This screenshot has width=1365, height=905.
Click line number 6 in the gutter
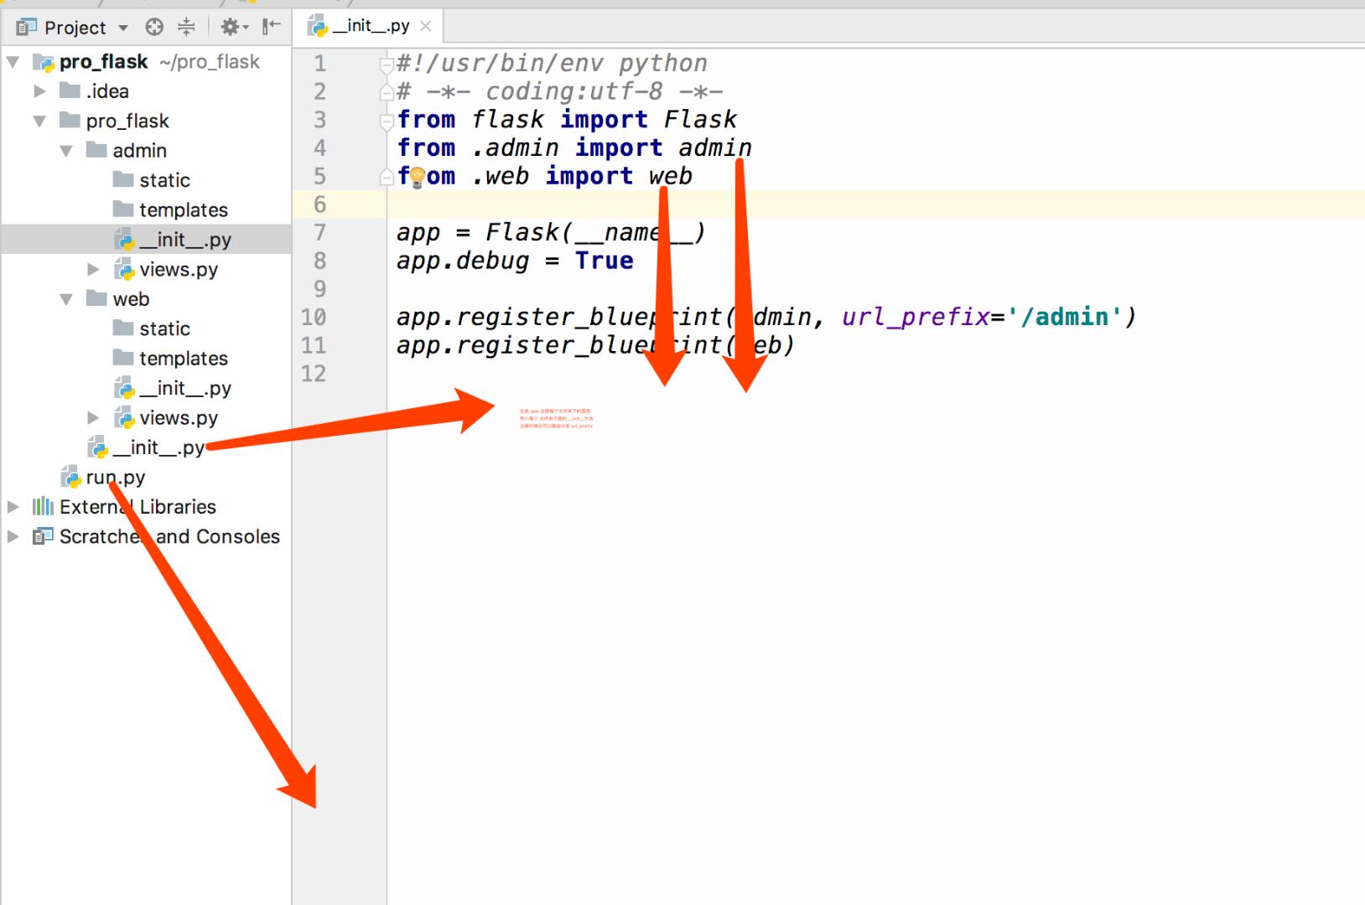click(x=319, y=204)
